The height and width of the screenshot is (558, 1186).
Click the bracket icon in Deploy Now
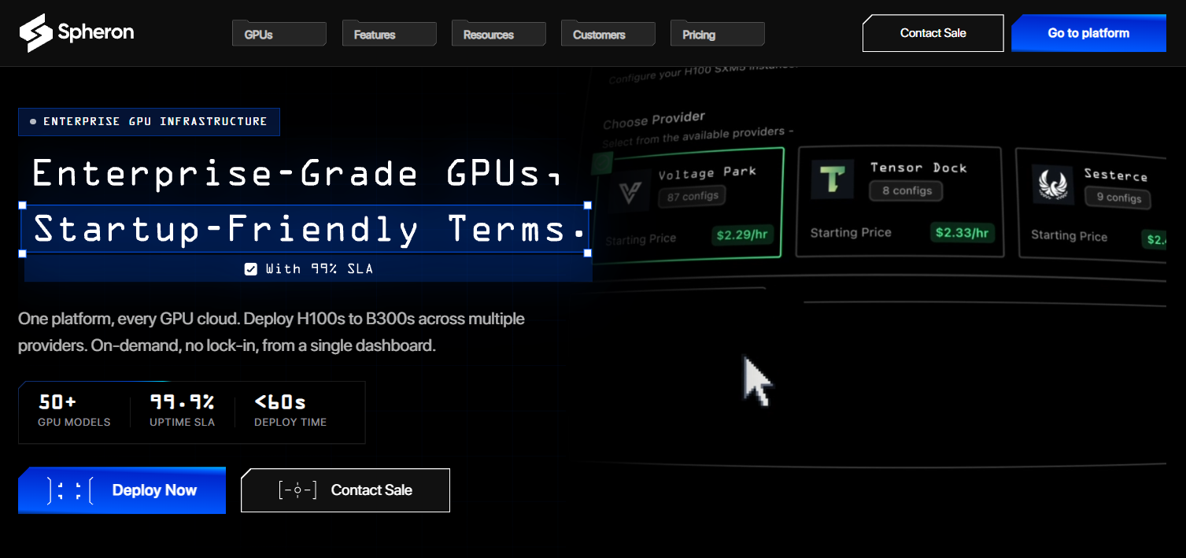point(70,490)
